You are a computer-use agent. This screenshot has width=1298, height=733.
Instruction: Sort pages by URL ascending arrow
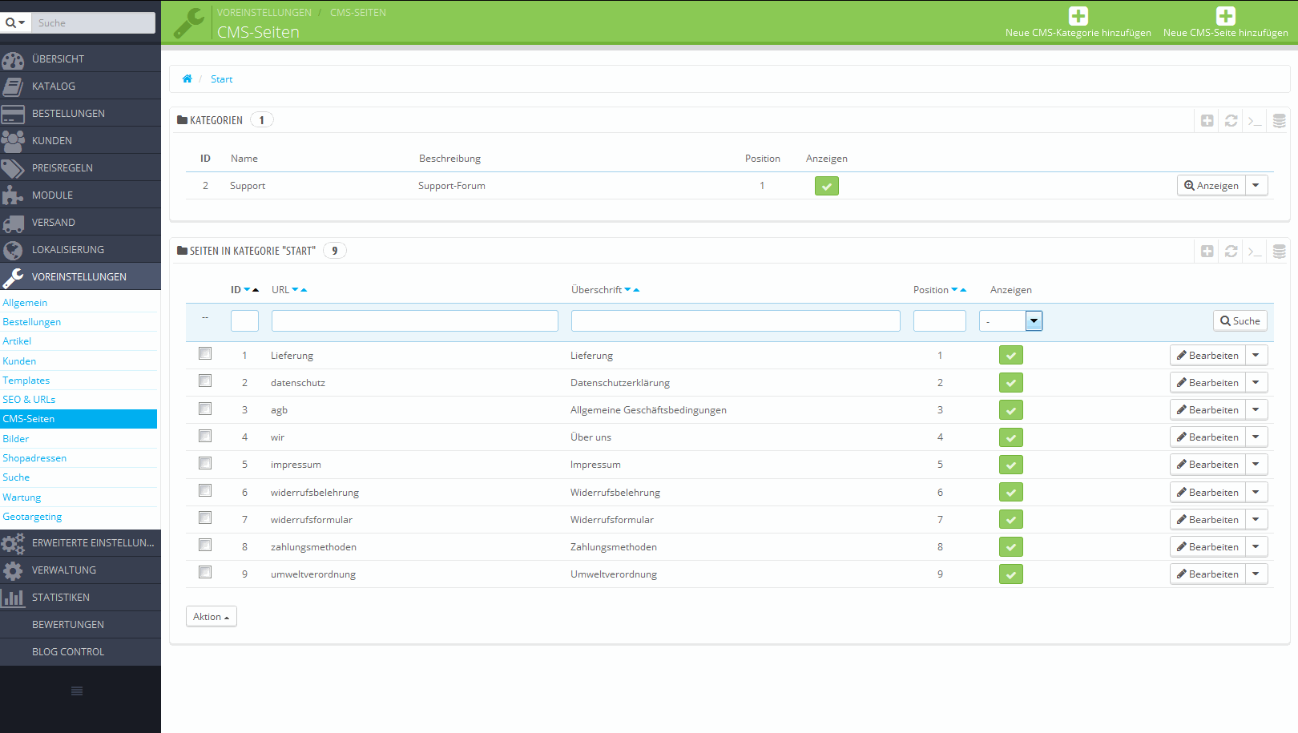tap(304, 290)
